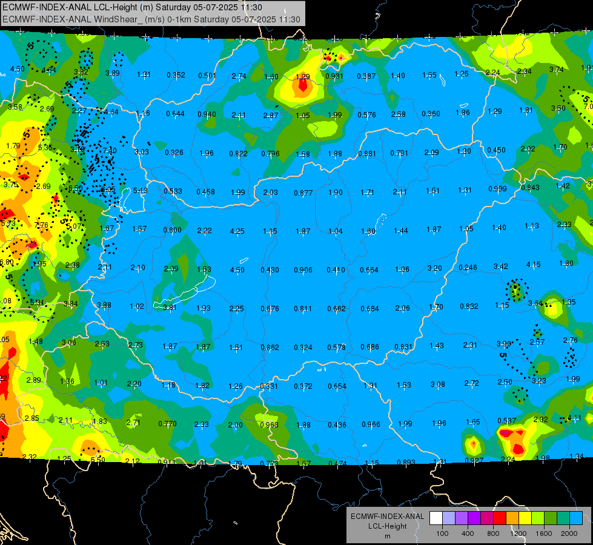
Task: Click the wind shear value 0.430
Action: pos(270,270)
